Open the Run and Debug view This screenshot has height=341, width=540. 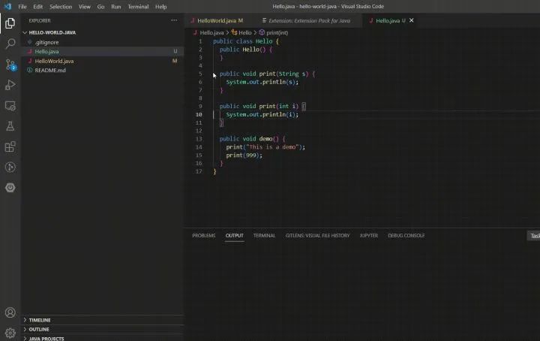pyautogui.click(x=10, y=85)
